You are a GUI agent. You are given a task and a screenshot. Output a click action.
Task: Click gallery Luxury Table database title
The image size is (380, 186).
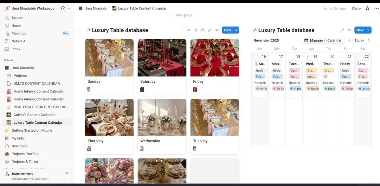[x=120, y=30]
